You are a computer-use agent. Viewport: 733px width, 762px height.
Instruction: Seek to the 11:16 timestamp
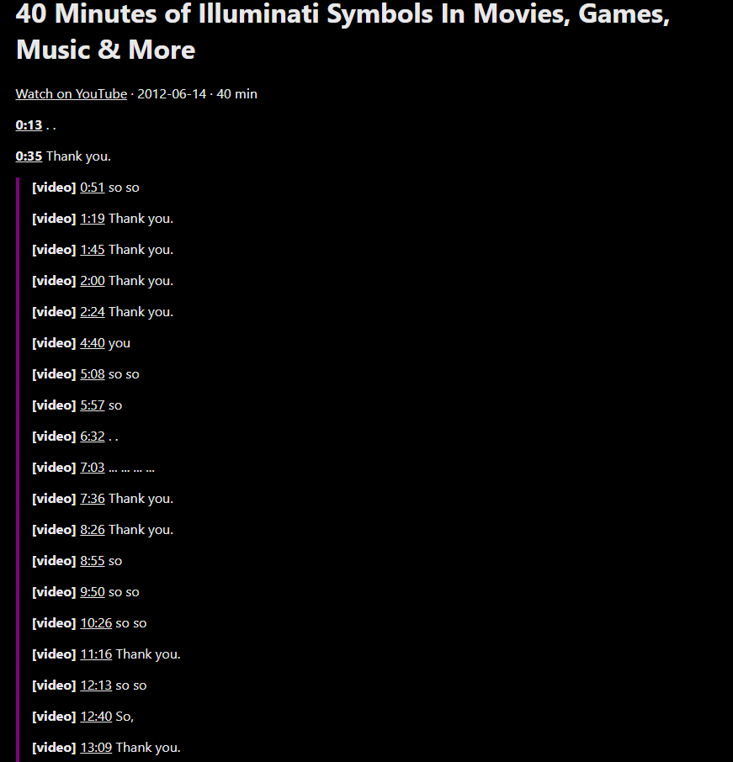pyautogui.click(x=96, y=654)
